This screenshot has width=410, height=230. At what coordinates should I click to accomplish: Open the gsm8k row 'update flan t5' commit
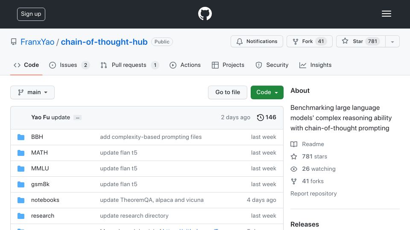click(x=119, y=184)
